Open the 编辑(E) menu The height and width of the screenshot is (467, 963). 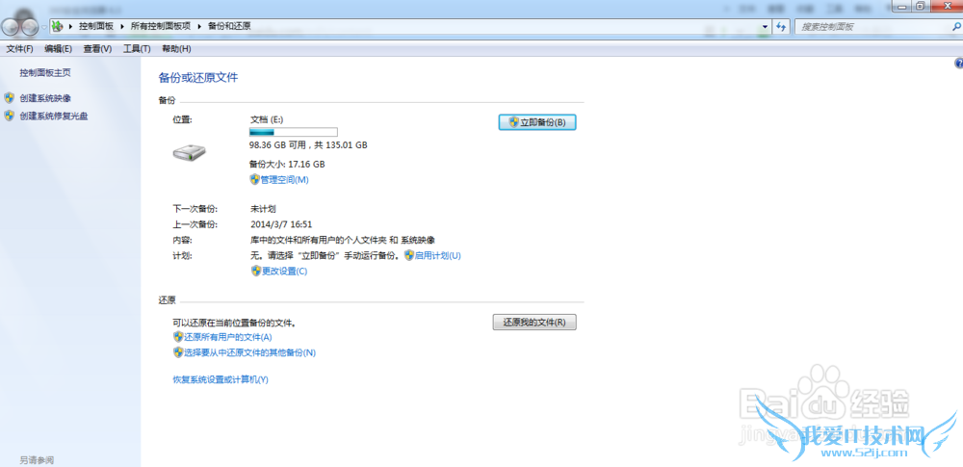click(59, 48)
